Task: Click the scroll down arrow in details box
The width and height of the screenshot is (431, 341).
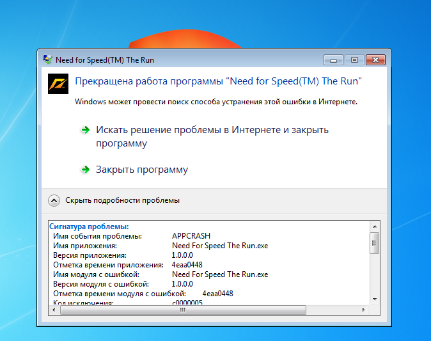Action: 375,299
